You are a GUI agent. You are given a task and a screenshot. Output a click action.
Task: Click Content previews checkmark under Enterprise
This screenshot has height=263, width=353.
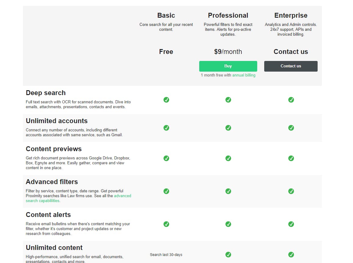(x=291, y=158)
